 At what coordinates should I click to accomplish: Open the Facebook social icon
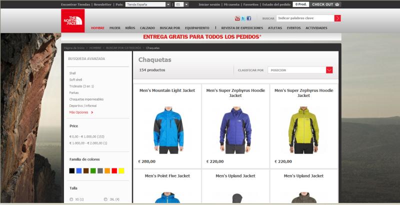tap(248, 18)
